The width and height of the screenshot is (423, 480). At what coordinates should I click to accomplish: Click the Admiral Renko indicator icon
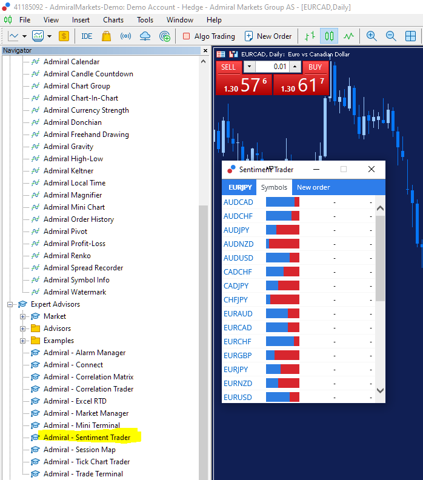tap(36, 256)
